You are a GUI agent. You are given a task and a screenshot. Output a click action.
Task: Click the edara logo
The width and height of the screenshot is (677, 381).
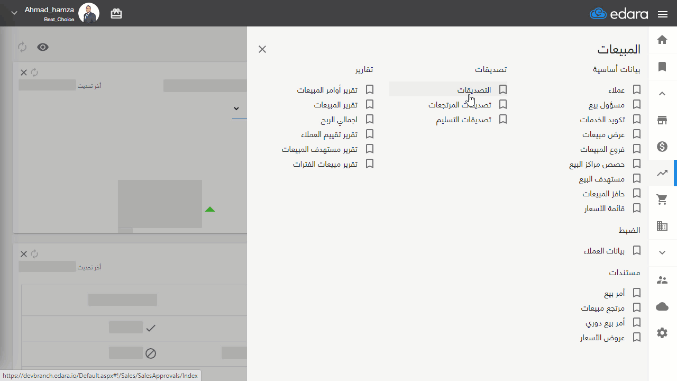click(x=619, y=14)
